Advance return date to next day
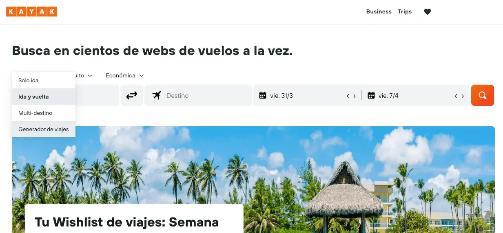Viewport: 503px width, 233px height. coord(463,96)
